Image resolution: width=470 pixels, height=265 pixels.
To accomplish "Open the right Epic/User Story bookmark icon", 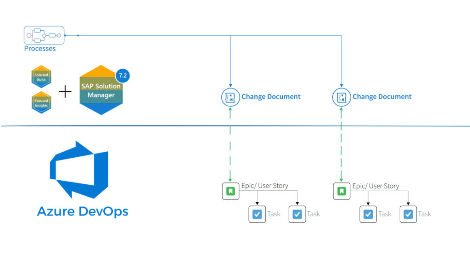I will coord(341,191).
